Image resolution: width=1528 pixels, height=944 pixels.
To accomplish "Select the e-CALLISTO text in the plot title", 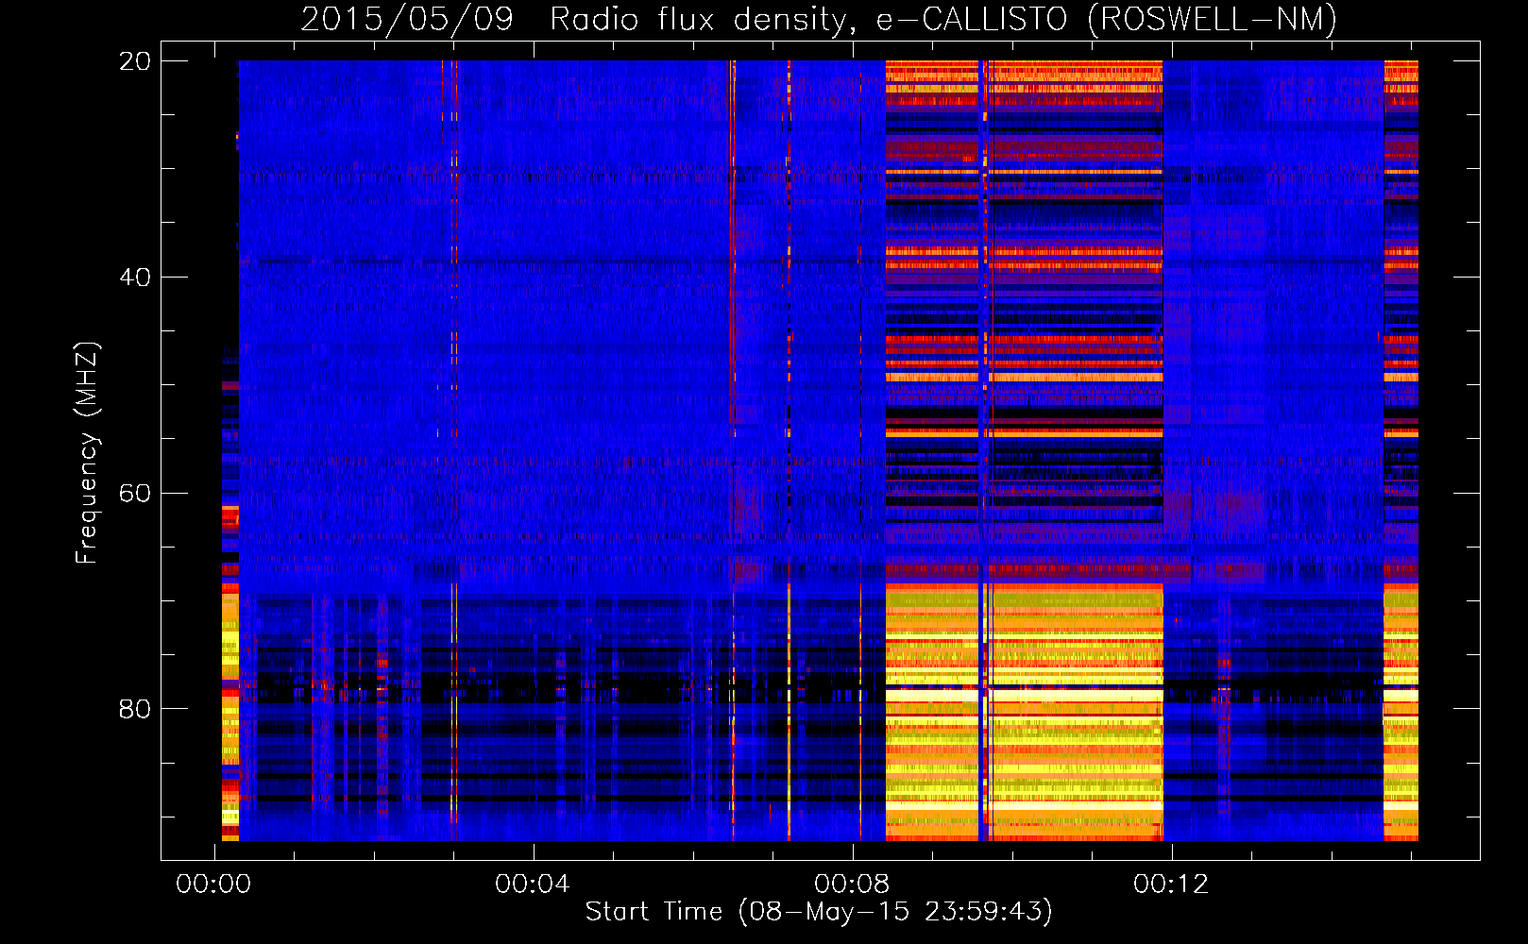I will click(x=971, y=19).
